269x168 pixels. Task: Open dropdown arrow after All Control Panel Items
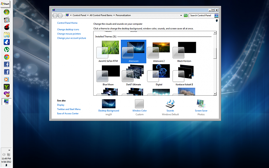(x=114, y=15)
